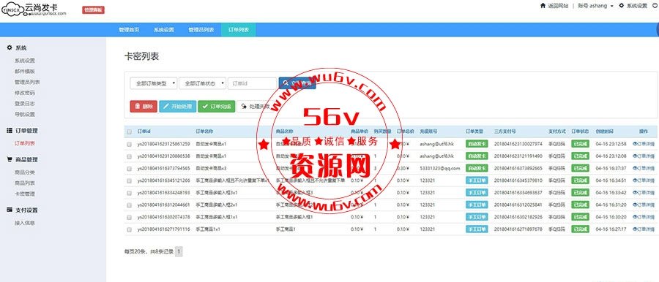Click the 创建时间 column header
Viewport: 659px width, 282px height.
click(x=604, y=132)
